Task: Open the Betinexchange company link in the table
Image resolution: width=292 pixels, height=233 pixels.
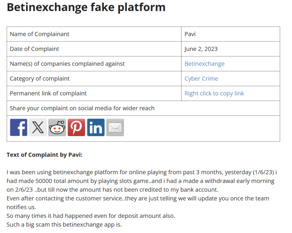Action: [204, 64]
